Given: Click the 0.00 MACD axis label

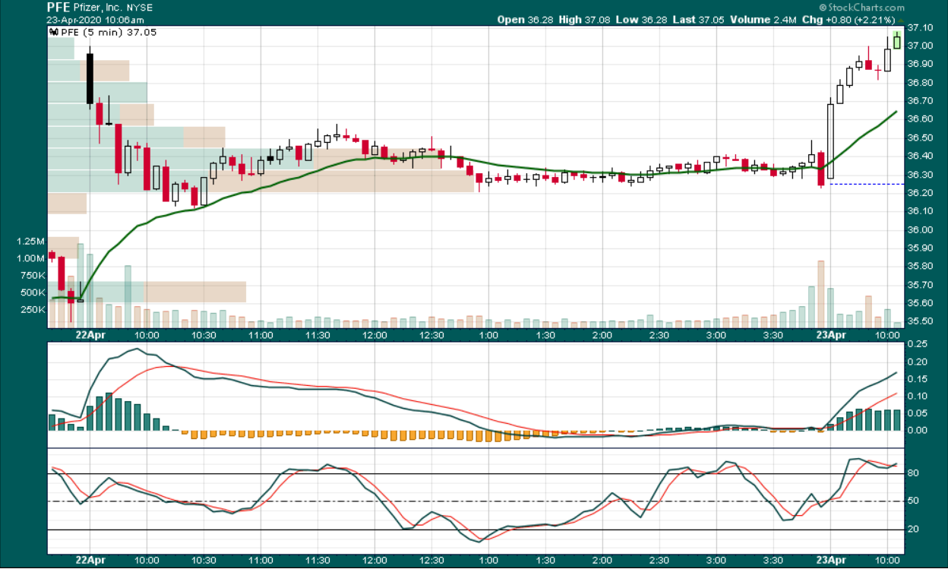Looking at the screenshot, I should tap(918, 430).
